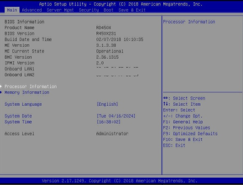This screenshot has height=185, width=243.
Task: Edit the system time value 16:38:02
Action: click(108, 122)
